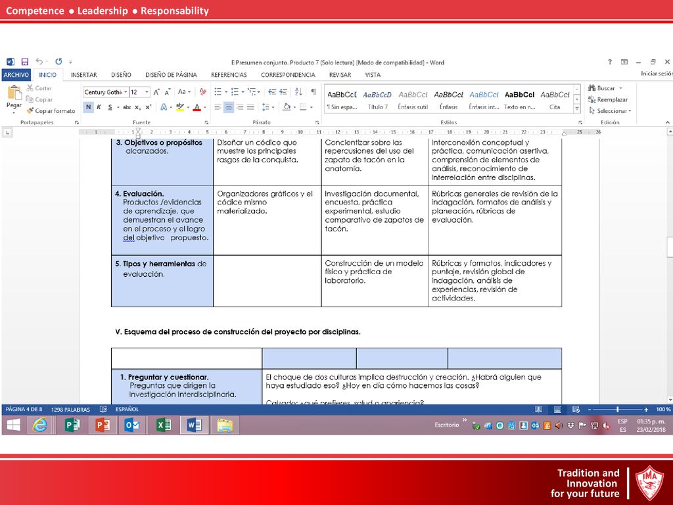Clear all formatting with the eraser icon
The width and height of the screenshot is (673, 505).
click(x=203, y=92)
